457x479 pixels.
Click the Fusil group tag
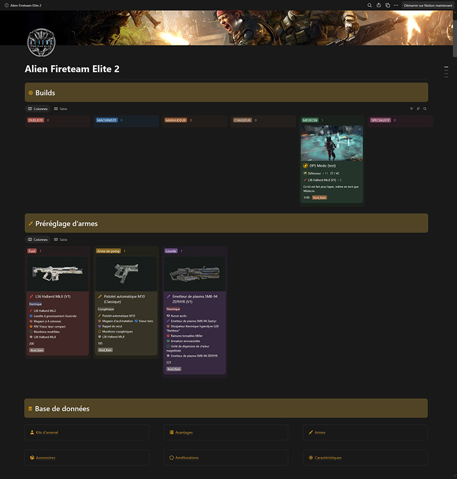(x=32, y=251)
